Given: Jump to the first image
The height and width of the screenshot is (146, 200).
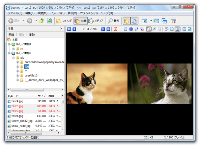Looking at the screenshot, I should (69, 29).
